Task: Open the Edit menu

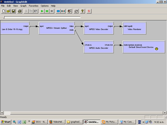Action: [x=9, y=6]
